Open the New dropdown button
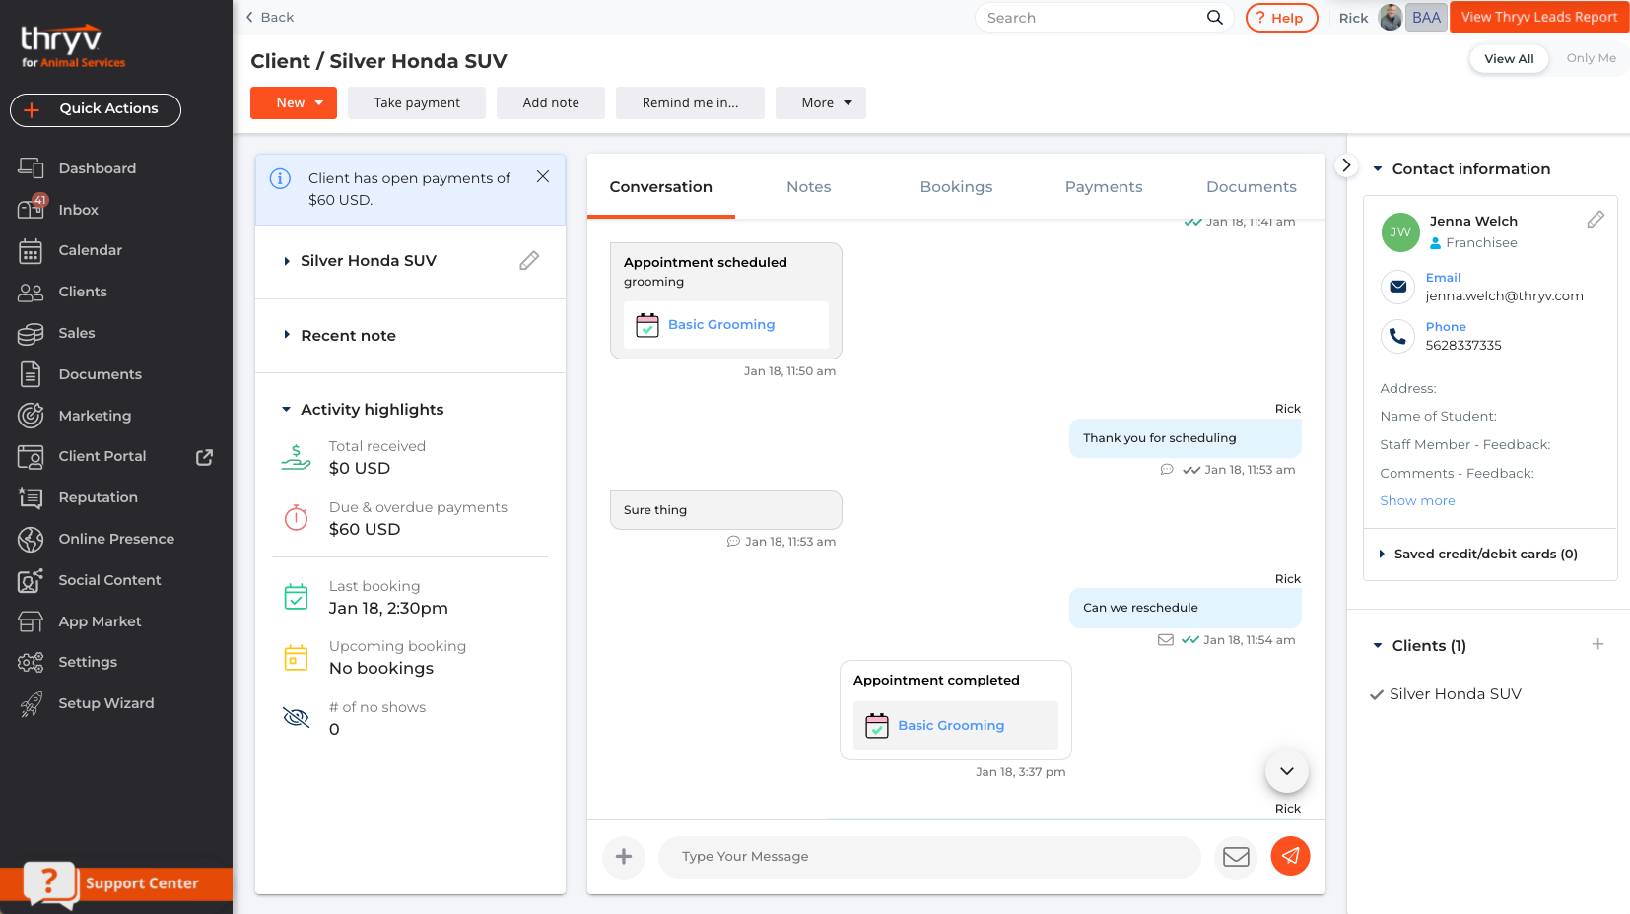Screen dimensions: 1630x914 (294, 102)
